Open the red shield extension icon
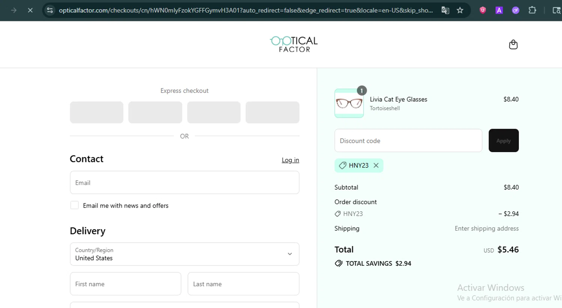The height and width of the screenshot is (308, 562). (483, 10)
